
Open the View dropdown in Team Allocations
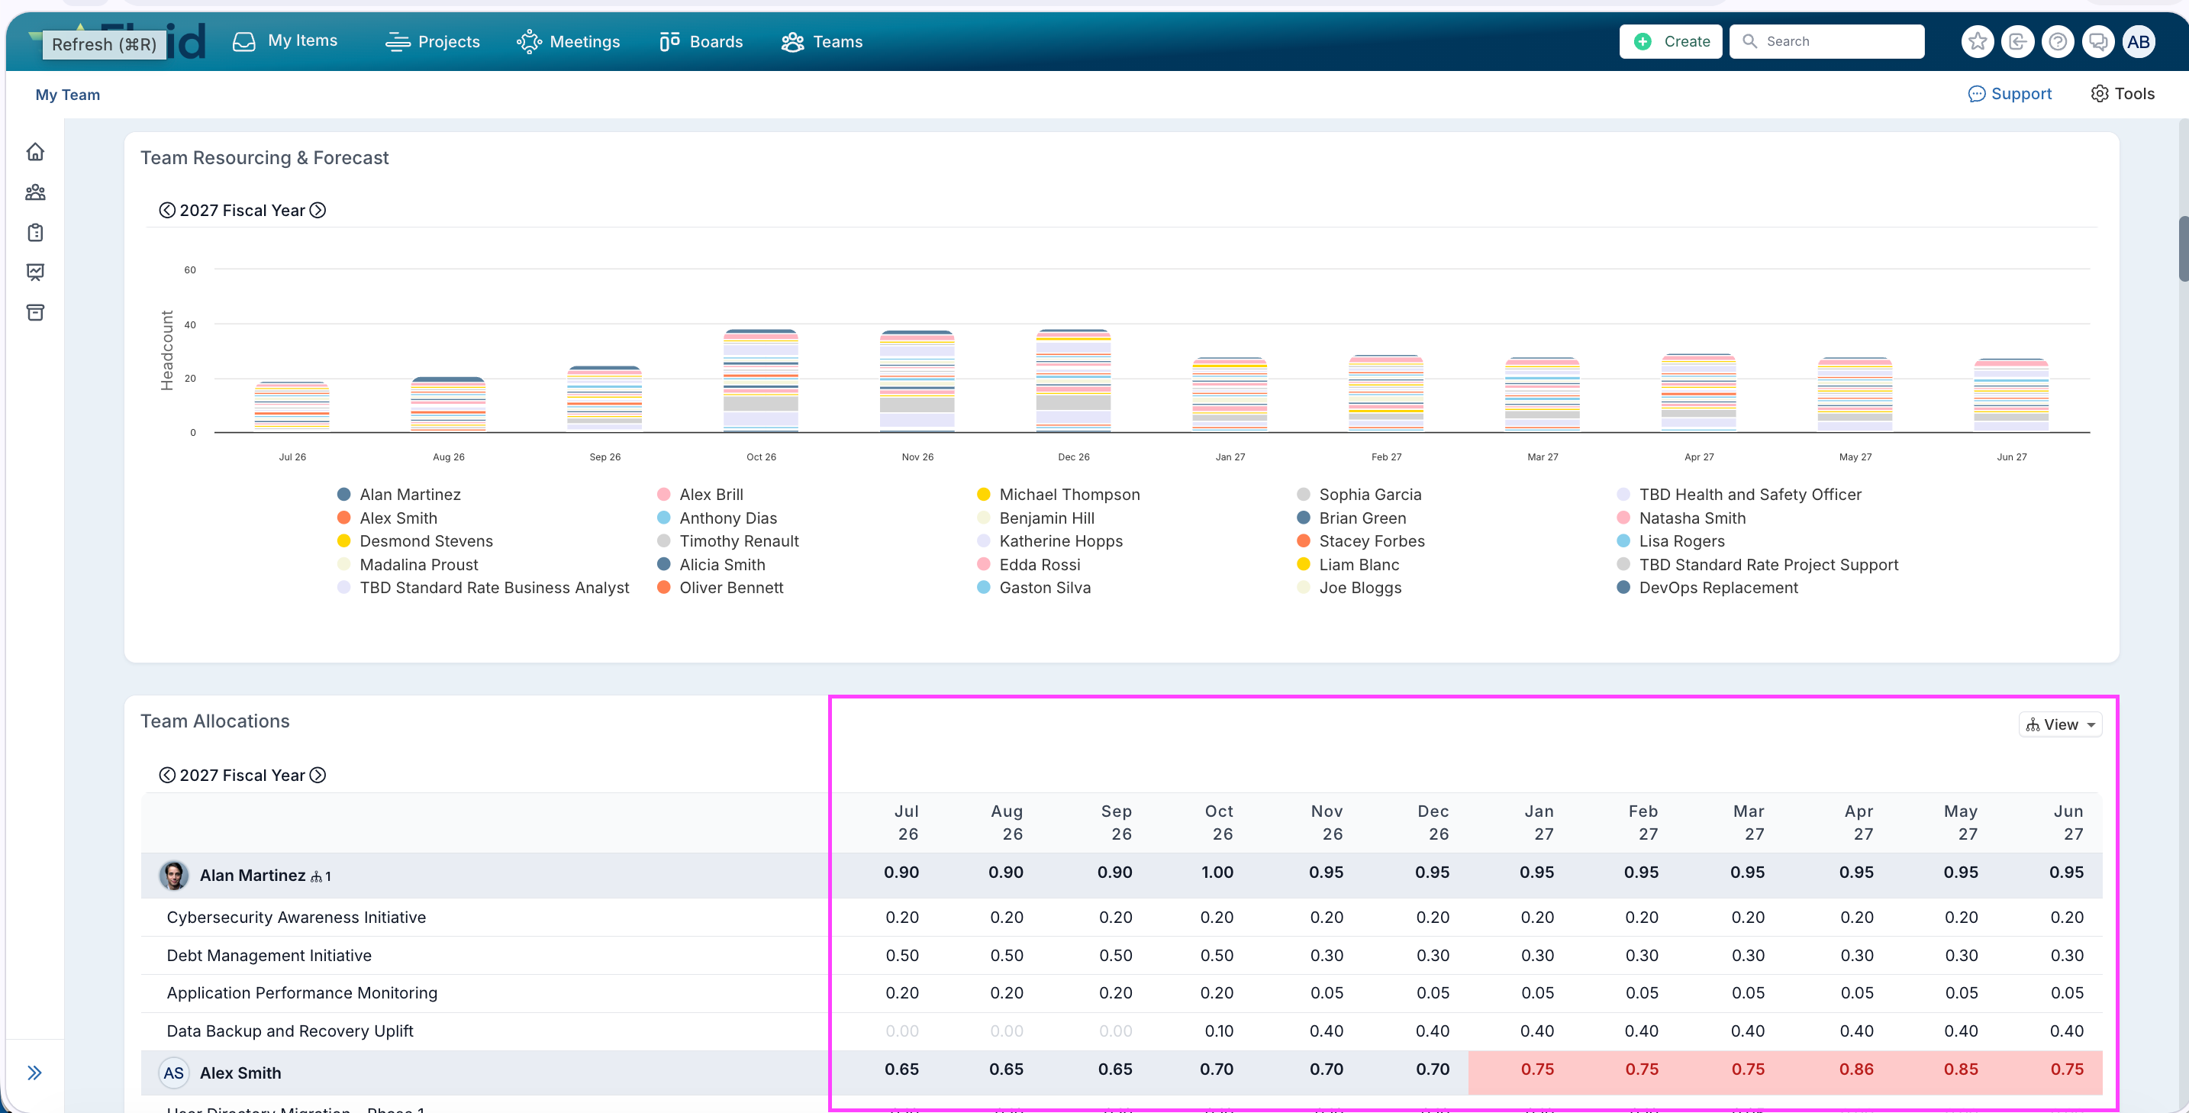pos(2060,724)
